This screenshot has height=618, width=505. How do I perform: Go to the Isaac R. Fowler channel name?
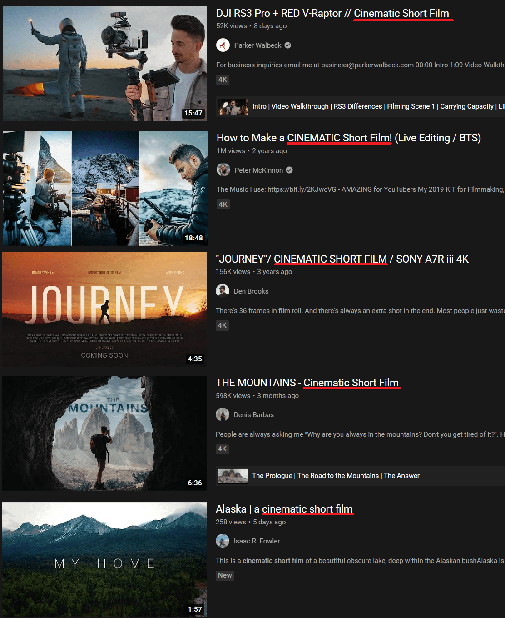257,541
